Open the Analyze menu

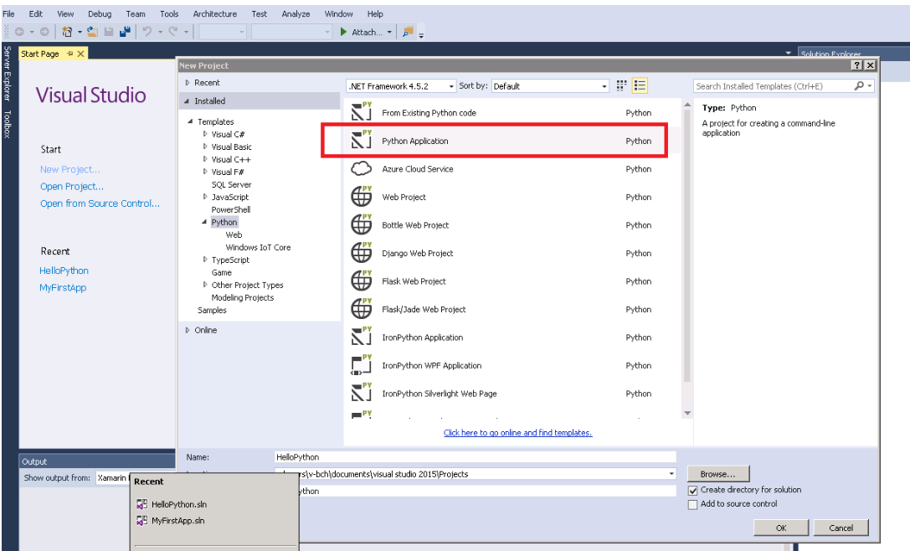click(x=296, y=13)
